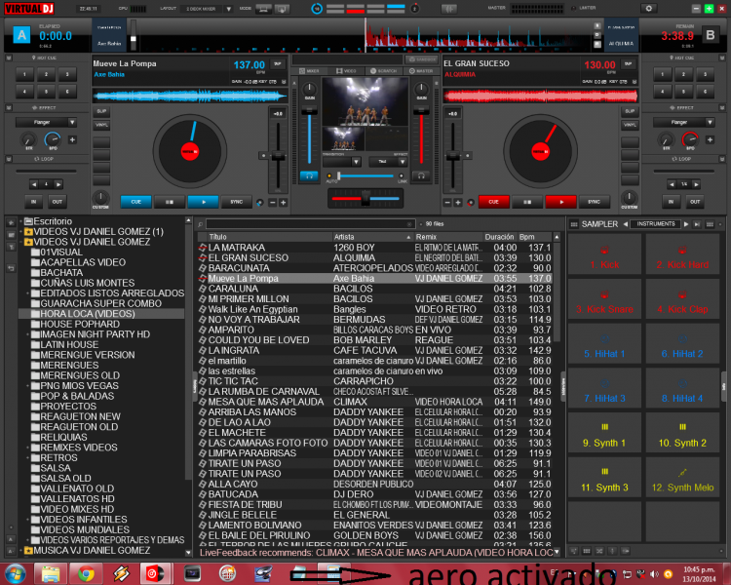The image size is (731, 585).
Task: Play deck A
Action: 203,202
